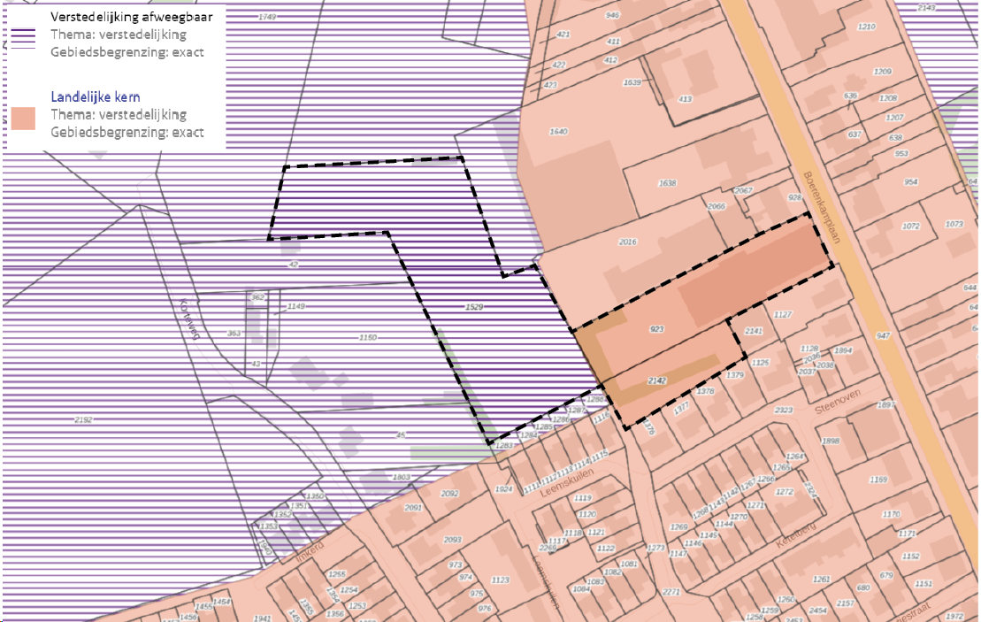The image size is (981, 622).
Task: Select parcel 1640 near the top
Action: point(557,131)
